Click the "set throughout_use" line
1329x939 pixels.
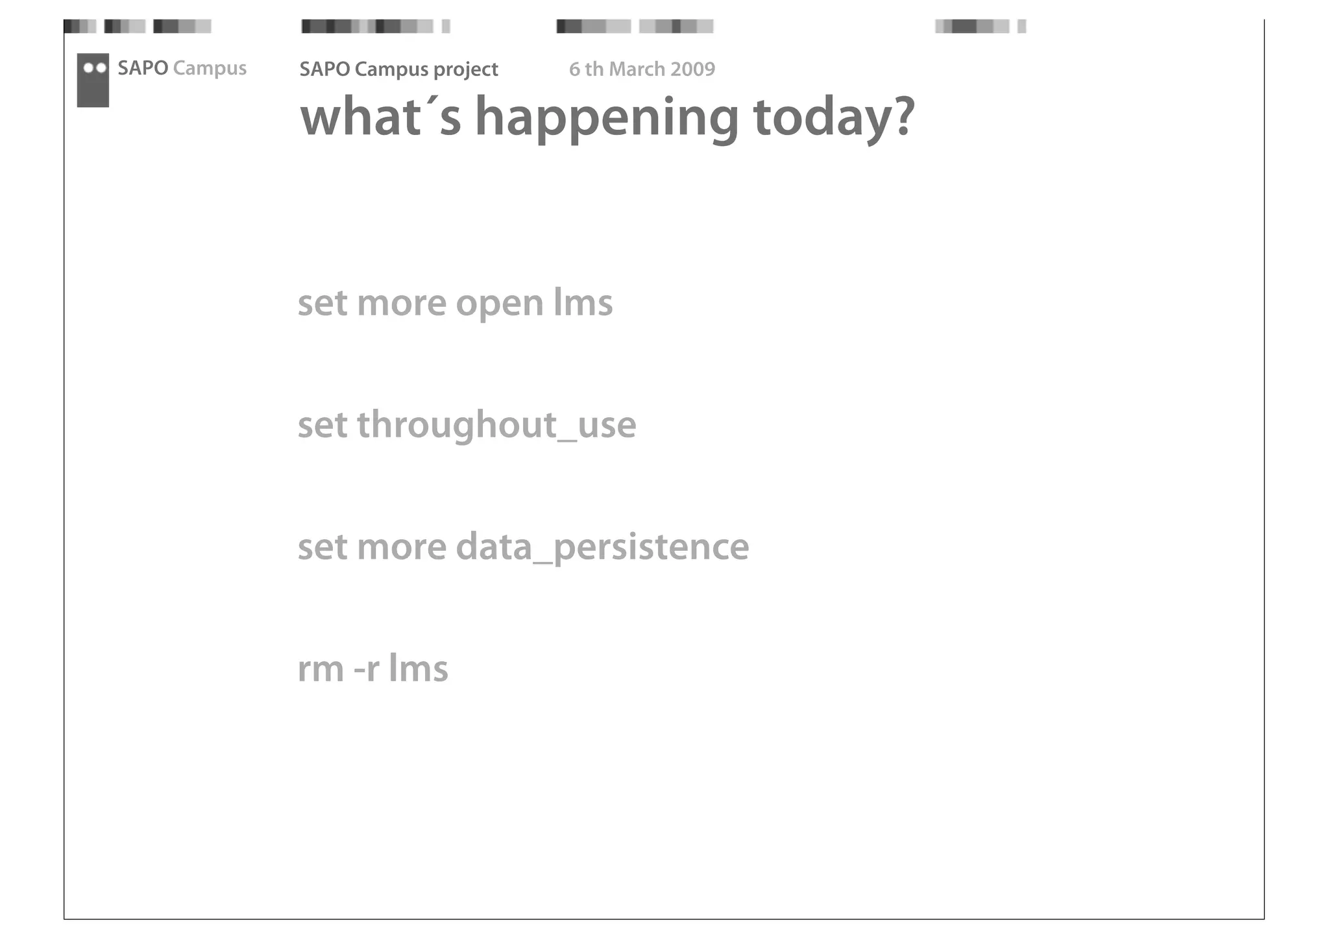tap(467, 426)
